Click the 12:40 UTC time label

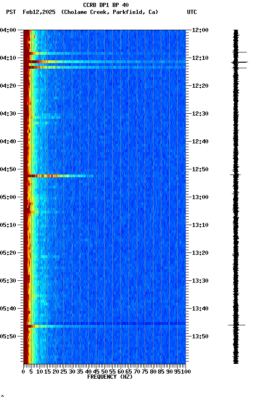pos(200,142)
